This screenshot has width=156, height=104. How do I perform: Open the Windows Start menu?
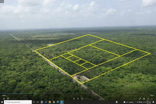coord(2,102)
